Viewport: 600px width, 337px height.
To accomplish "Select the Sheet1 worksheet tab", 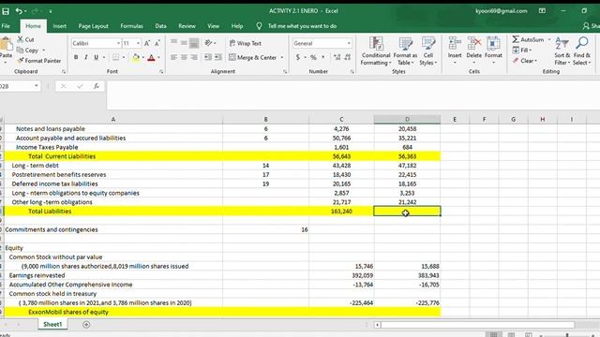I will (52, 325).
